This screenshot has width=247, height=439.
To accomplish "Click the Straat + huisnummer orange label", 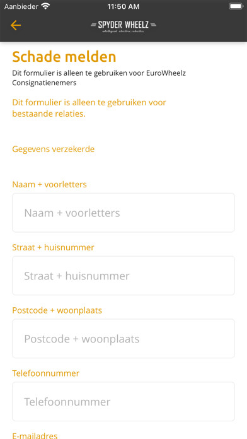I will (x=53, y=247).
